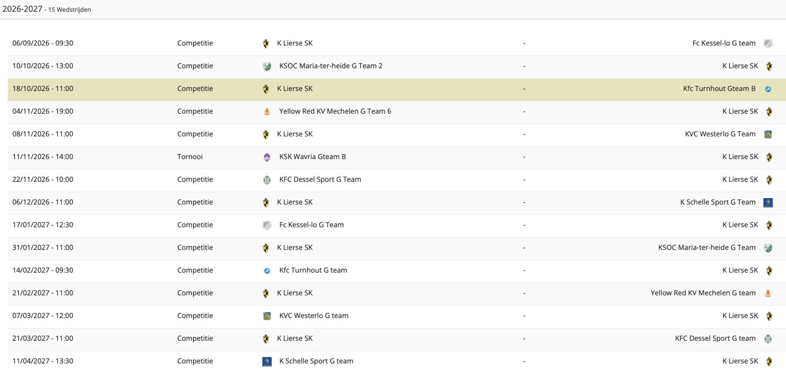Click 'Competitie' in the 06/12/2026 row
This screenshot has height=377, width=786.
click(x=195, y=202)
